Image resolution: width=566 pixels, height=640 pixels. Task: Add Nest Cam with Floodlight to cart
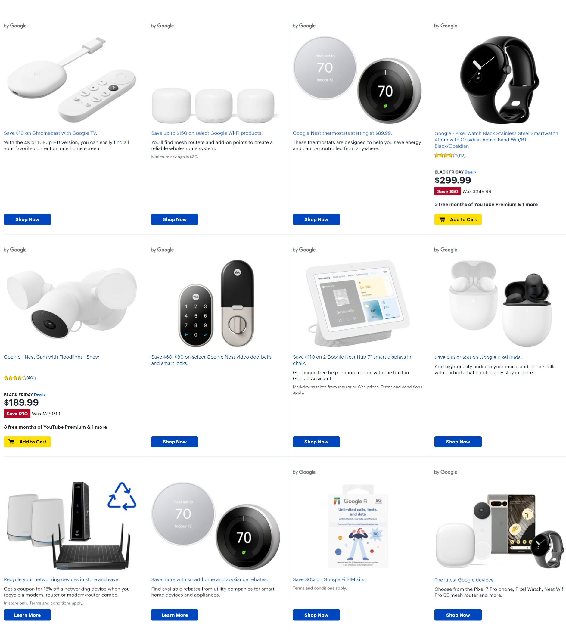click(27, 442)
